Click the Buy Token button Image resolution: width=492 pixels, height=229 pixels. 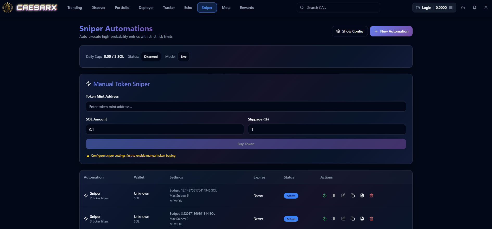click(x=246, y=144)
